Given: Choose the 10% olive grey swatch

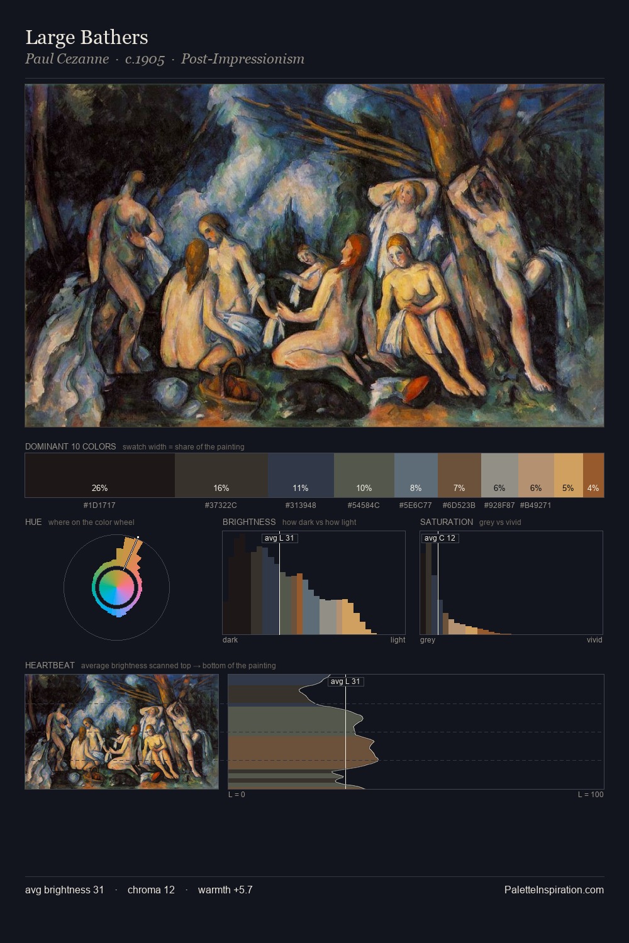Looking at the screenshot, I should coord(364,475).
